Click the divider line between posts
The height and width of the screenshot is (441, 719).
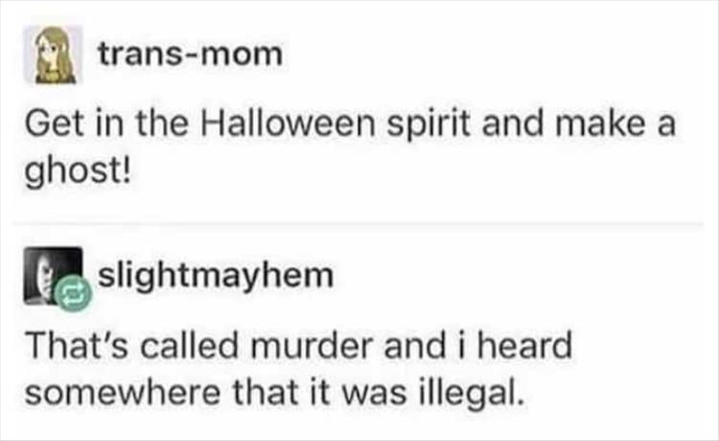358,224
